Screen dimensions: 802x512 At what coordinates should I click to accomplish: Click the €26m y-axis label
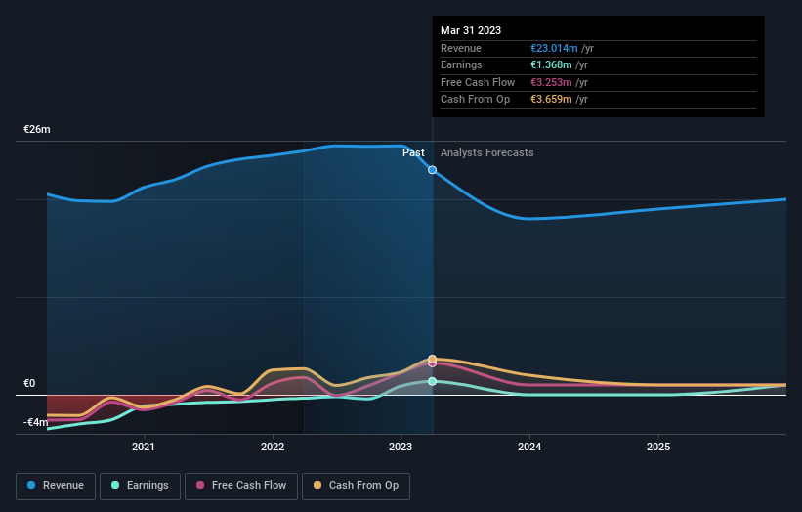click(37, 129)
